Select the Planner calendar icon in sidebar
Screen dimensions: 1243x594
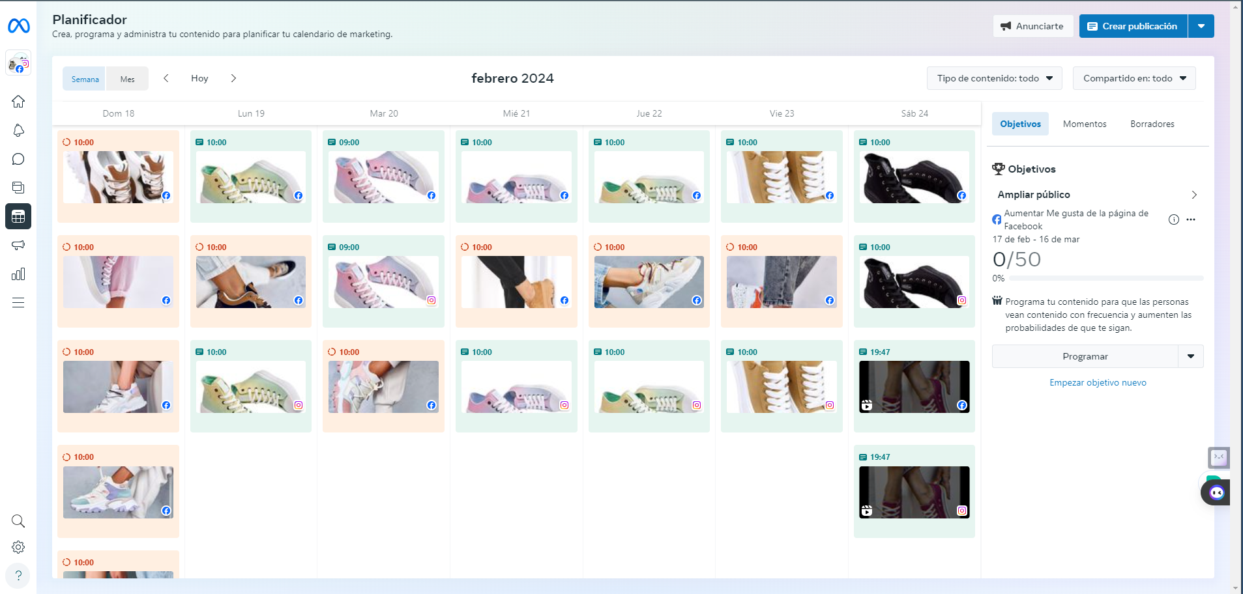coord(18,216)
